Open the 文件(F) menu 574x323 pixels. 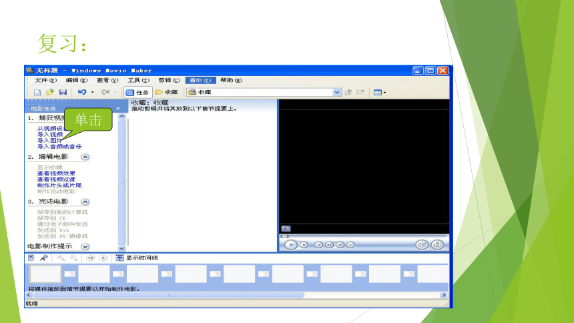point(46,80)
